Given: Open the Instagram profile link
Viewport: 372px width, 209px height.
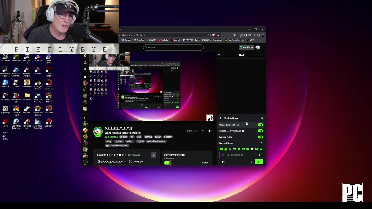Looking at the screenshot, I should [111, 161].
